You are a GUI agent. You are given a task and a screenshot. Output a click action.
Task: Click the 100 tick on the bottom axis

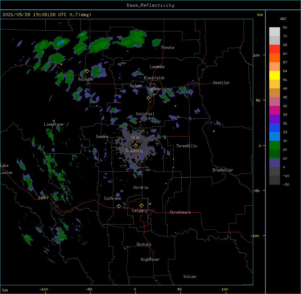(225, 289)
